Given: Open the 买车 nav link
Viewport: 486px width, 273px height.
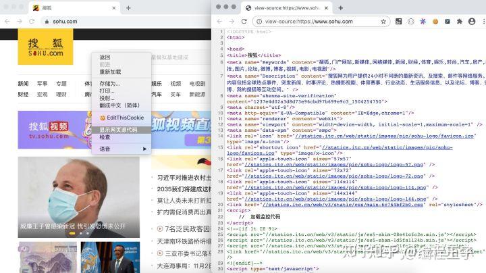Looking at the screenshot, I should click(x=175, y=94).
